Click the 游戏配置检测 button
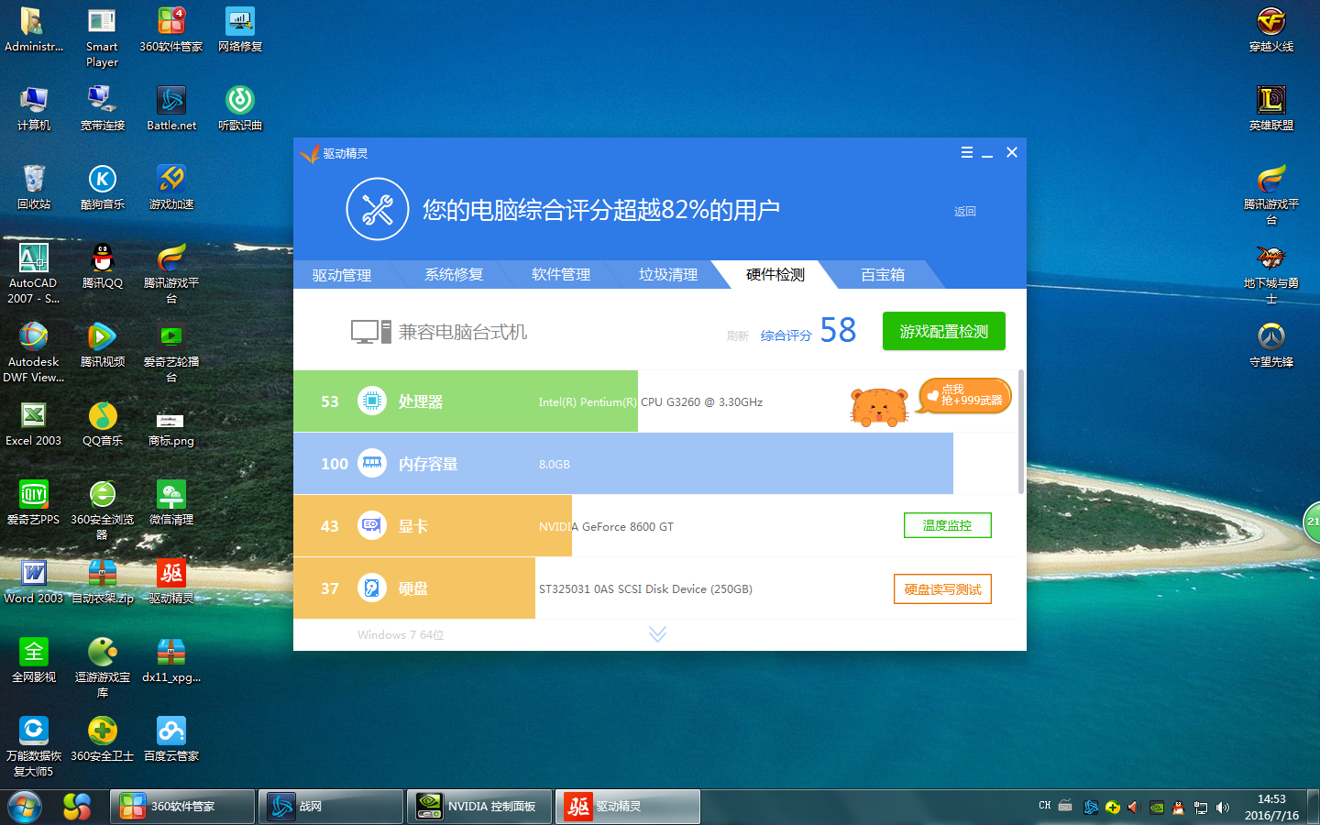The width and height of the screenshot is (1320, 825). pyautogui.click(x=944, y=331)
